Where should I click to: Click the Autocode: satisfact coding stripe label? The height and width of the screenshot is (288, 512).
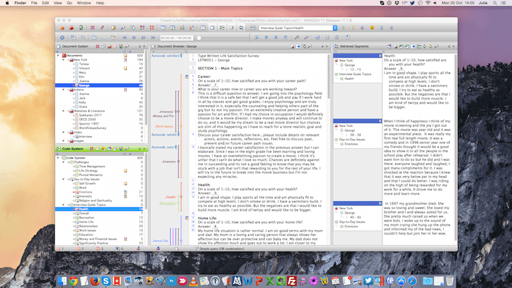[x=164, y=55]
